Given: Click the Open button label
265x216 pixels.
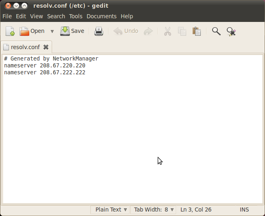Looking at the screenshot, I should pos(37,31).
